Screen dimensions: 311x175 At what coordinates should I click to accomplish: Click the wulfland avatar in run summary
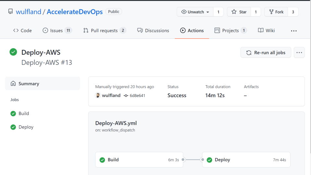[98, 96]
